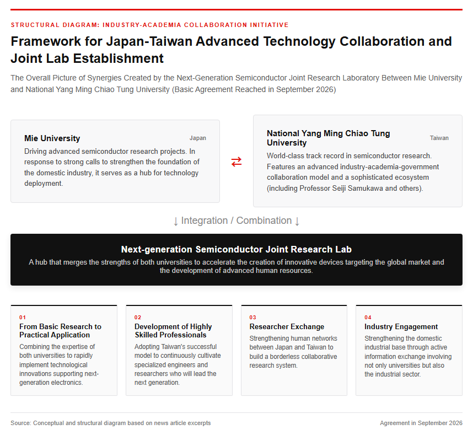473x435 pixels.
Task: Select the "Agreement in September 2026" footer text
Action: pos(421,423)
